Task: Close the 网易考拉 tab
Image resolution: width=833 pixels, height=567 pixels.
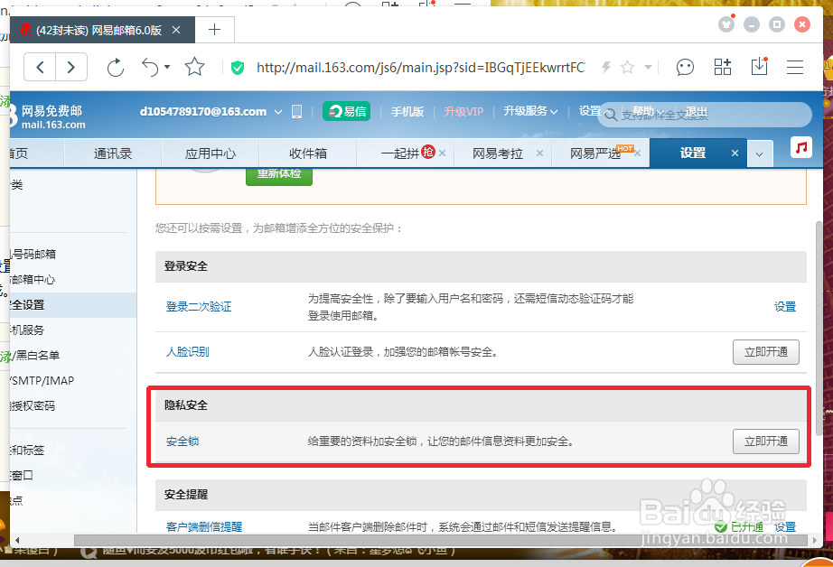Action: click(539, 153)
